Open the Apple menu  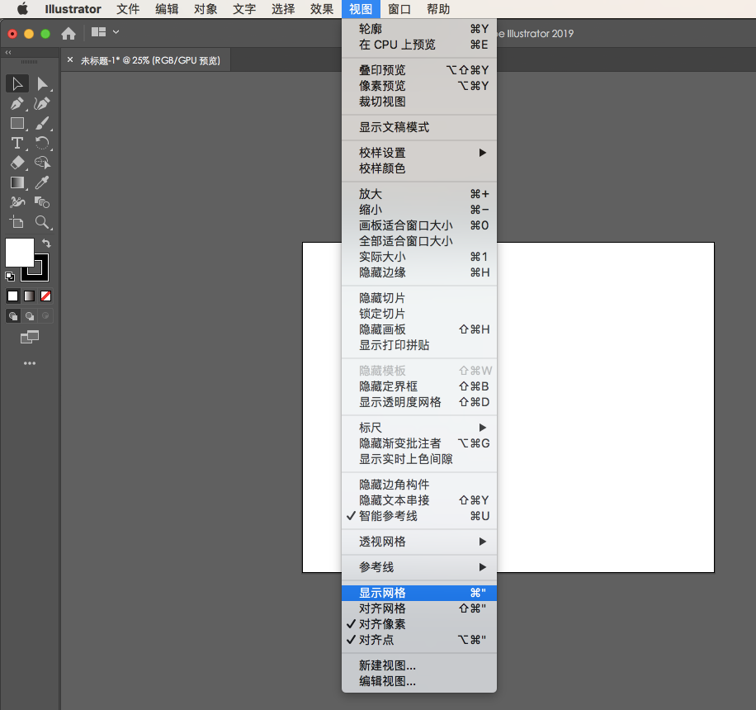point(22,9)
